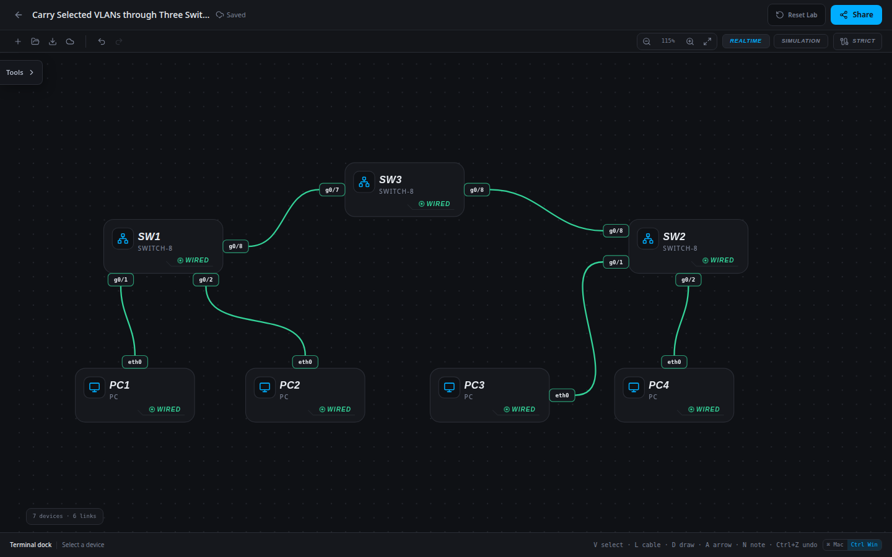Image resolution: width=892 pixels, height=557 pixels.
Task: Click the 115% zoom level
Action: click(x=668, y=41)
